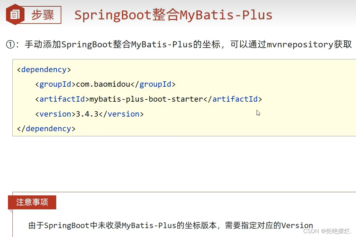Image resolution: width=356 pixels, height=237 pixels.
Task: Select the closing dependency tag
Action: click(x=46, y=128)
